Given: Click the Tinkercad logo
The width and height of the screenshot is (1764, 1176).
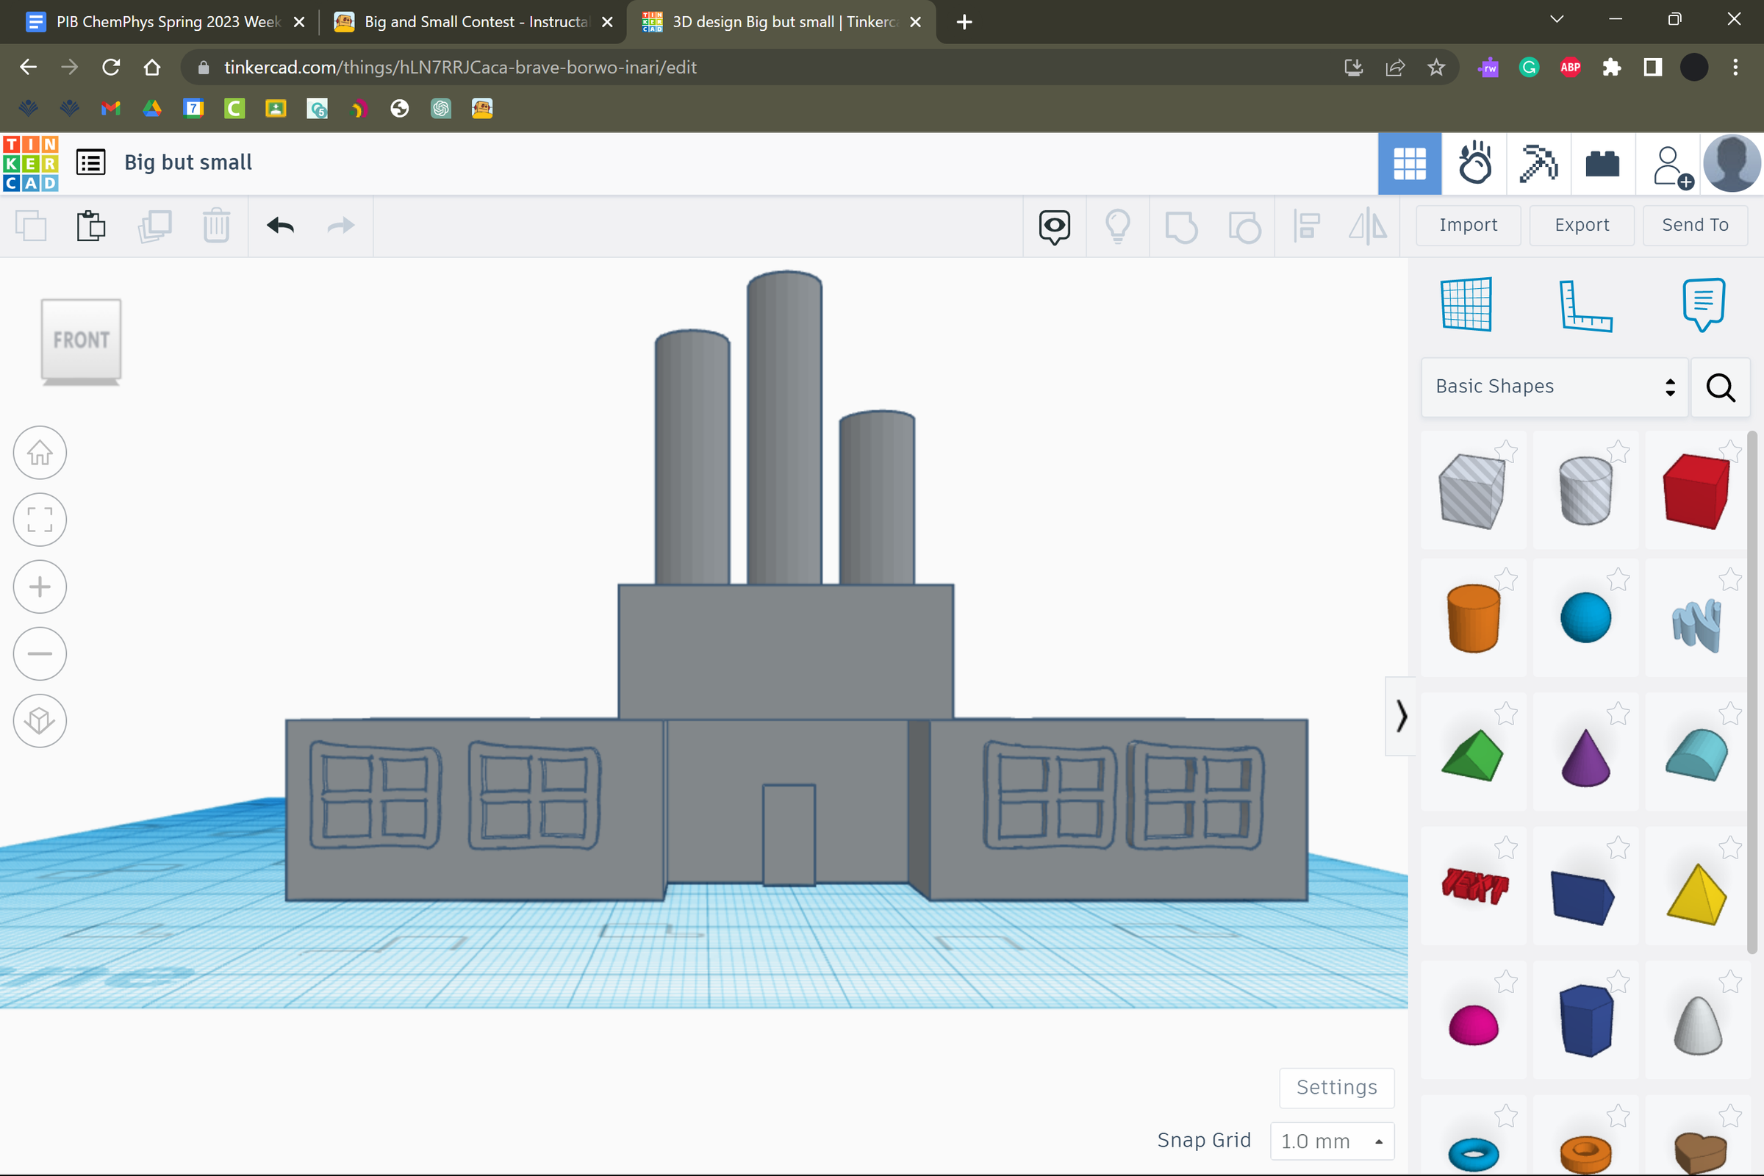Looking at the screenshot, I should pos(30,162).
